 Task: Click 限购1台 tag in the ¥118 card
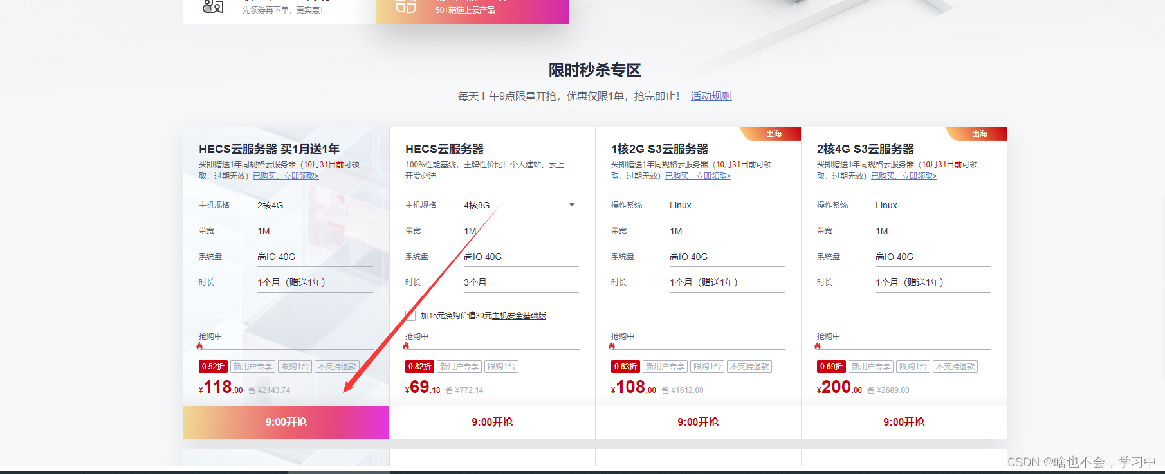pos(295,367)
